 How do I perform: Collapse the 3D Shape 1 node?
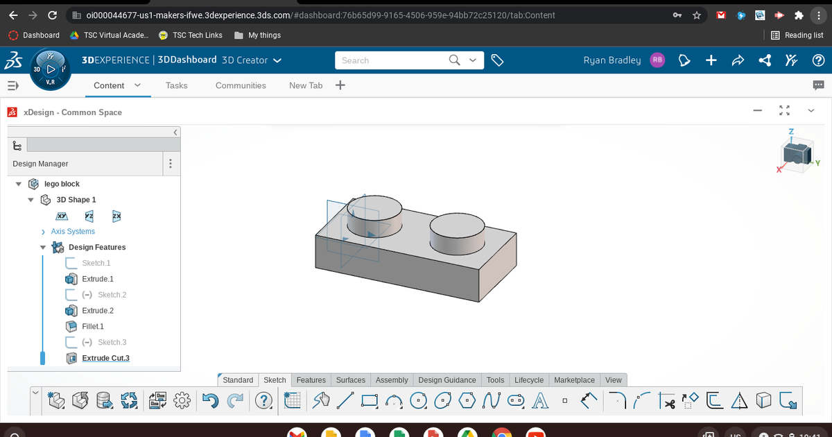31,200
